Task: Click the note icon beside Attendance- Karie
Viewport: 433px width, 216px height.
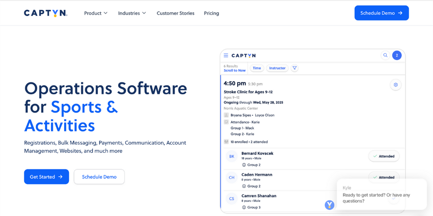Action: (x=226, y=122)
